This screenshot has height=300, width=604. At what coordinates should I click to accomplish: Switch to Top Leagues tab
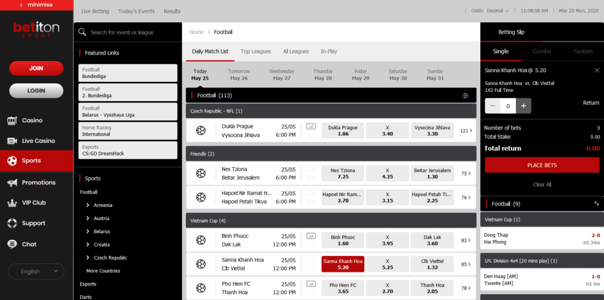pyautogui.click(x=256, y=52)
